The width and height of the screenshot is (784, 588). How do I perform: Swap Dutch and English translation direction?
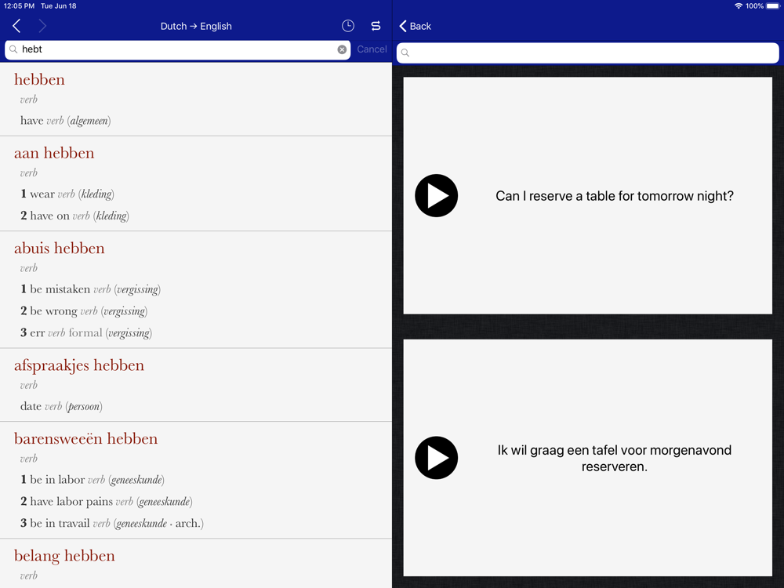[x=376, y=26]
